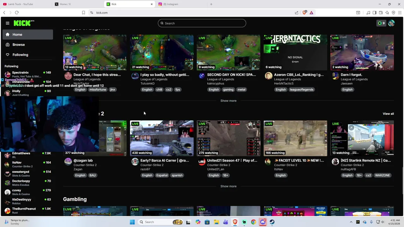Click the Windows taskbar search box

(161, 222)
